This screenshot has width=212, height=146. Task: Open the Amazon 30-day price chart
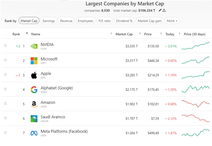point(195,104)
